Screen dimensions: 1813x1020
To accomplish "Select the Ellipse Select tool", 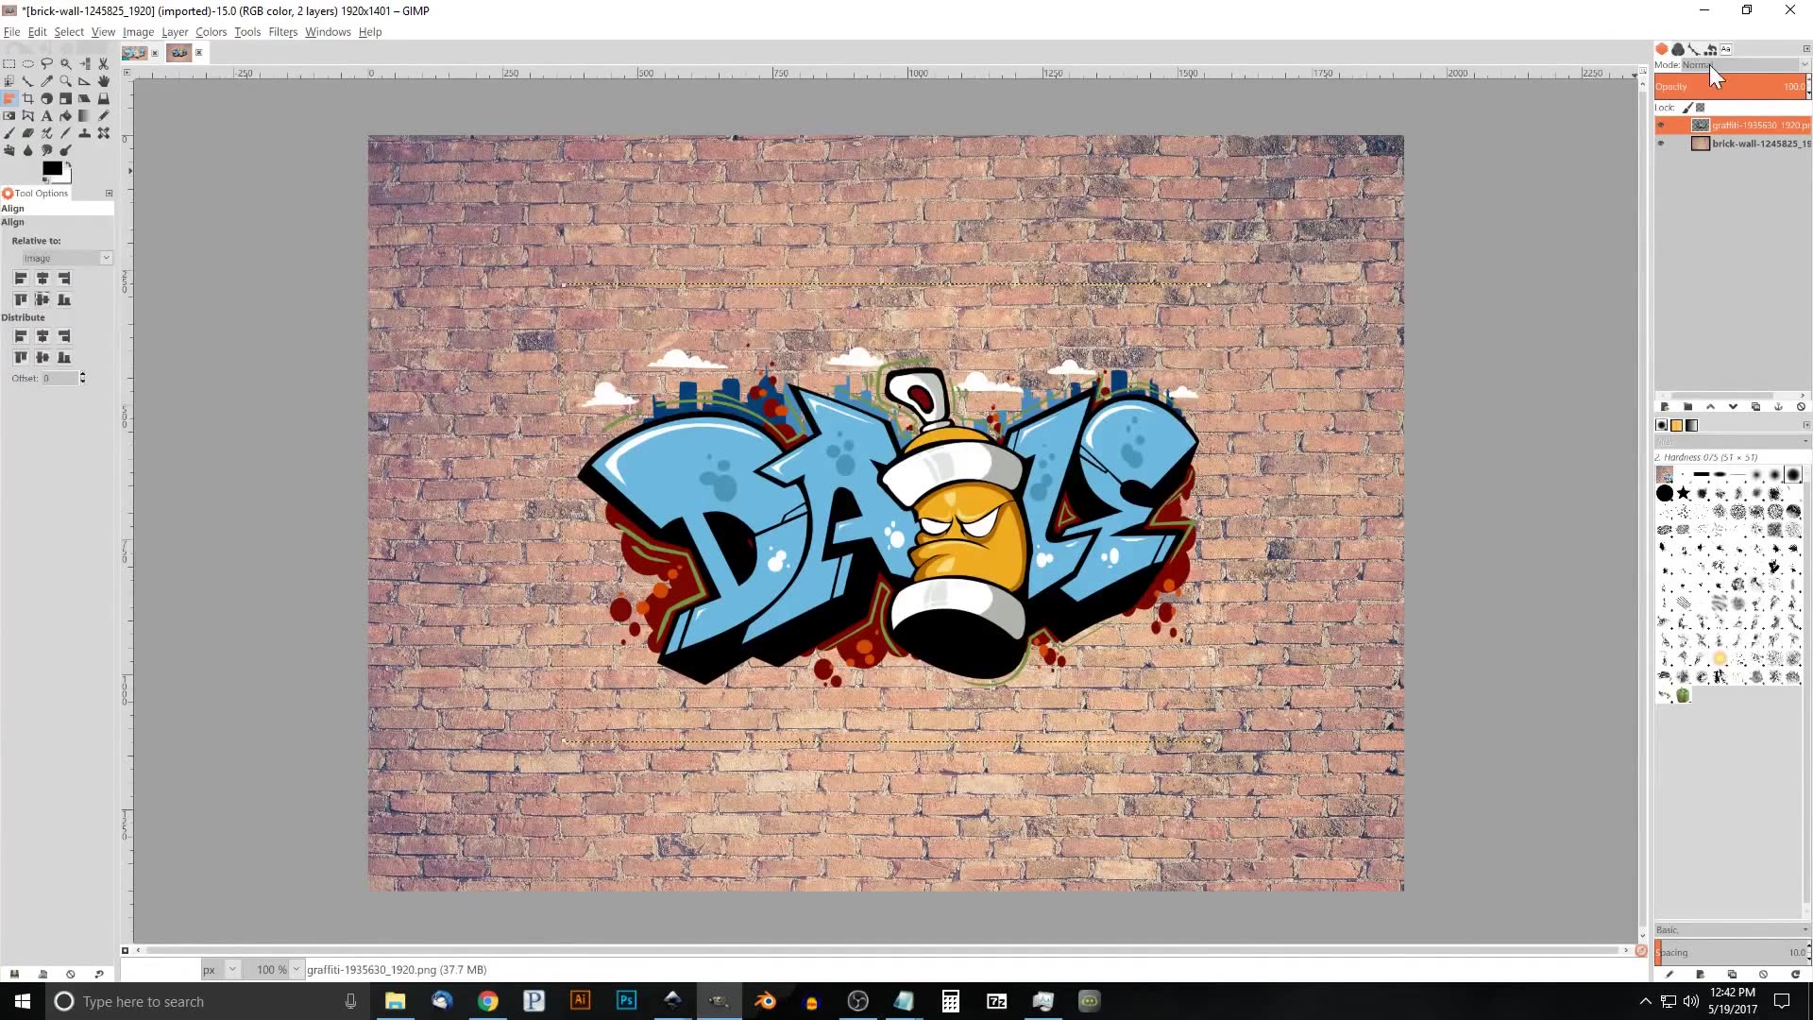I will pos(28,64).
